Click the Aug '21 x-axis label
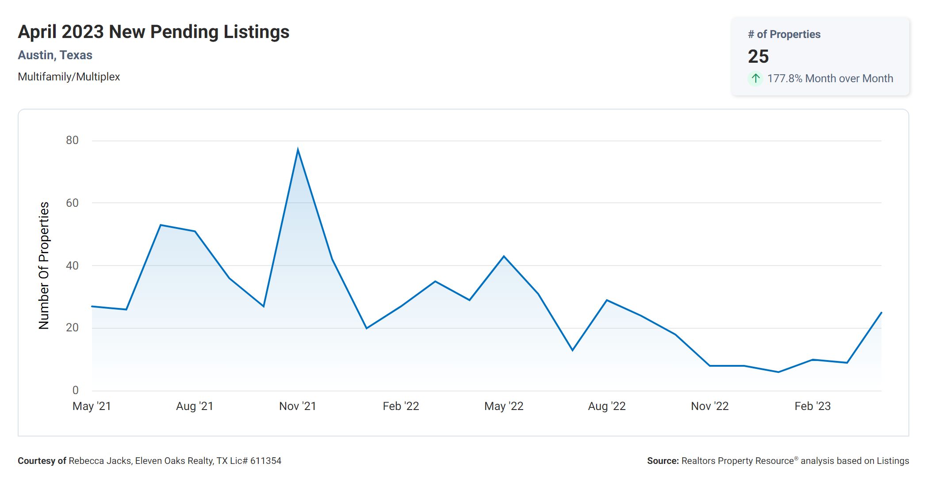This screenshot has height=486, width=927. (x=195, y=406)
